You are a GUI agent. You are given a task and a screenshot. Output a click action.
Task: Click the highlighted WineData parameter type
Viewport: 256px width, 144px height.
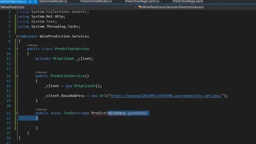[117, 113]
